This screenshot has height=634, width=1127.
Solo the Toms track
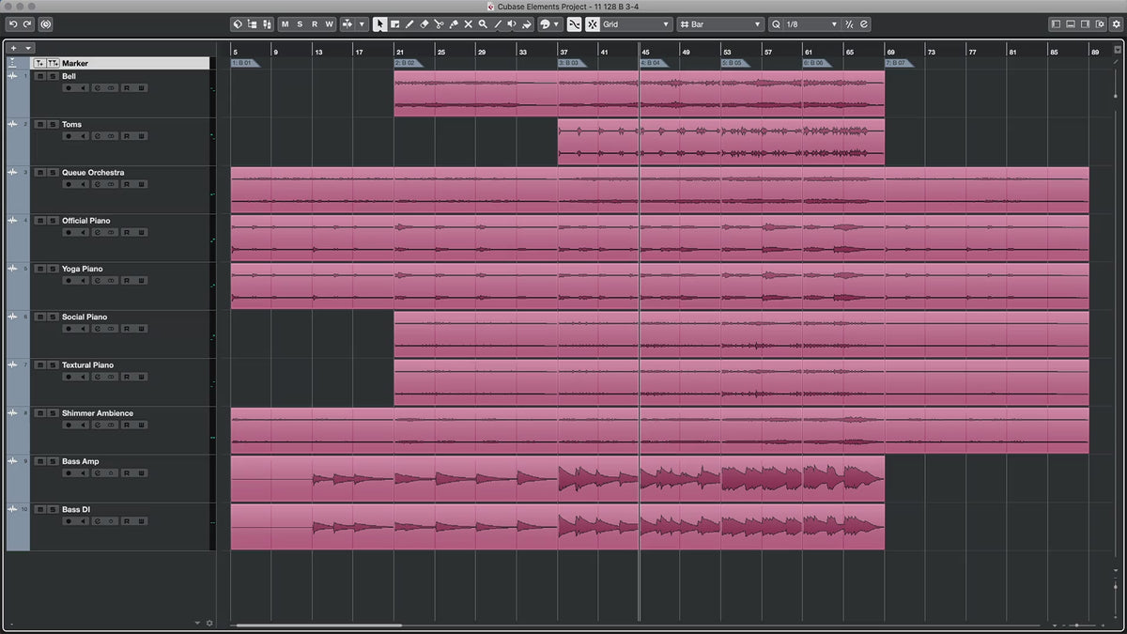coord(53,124)
